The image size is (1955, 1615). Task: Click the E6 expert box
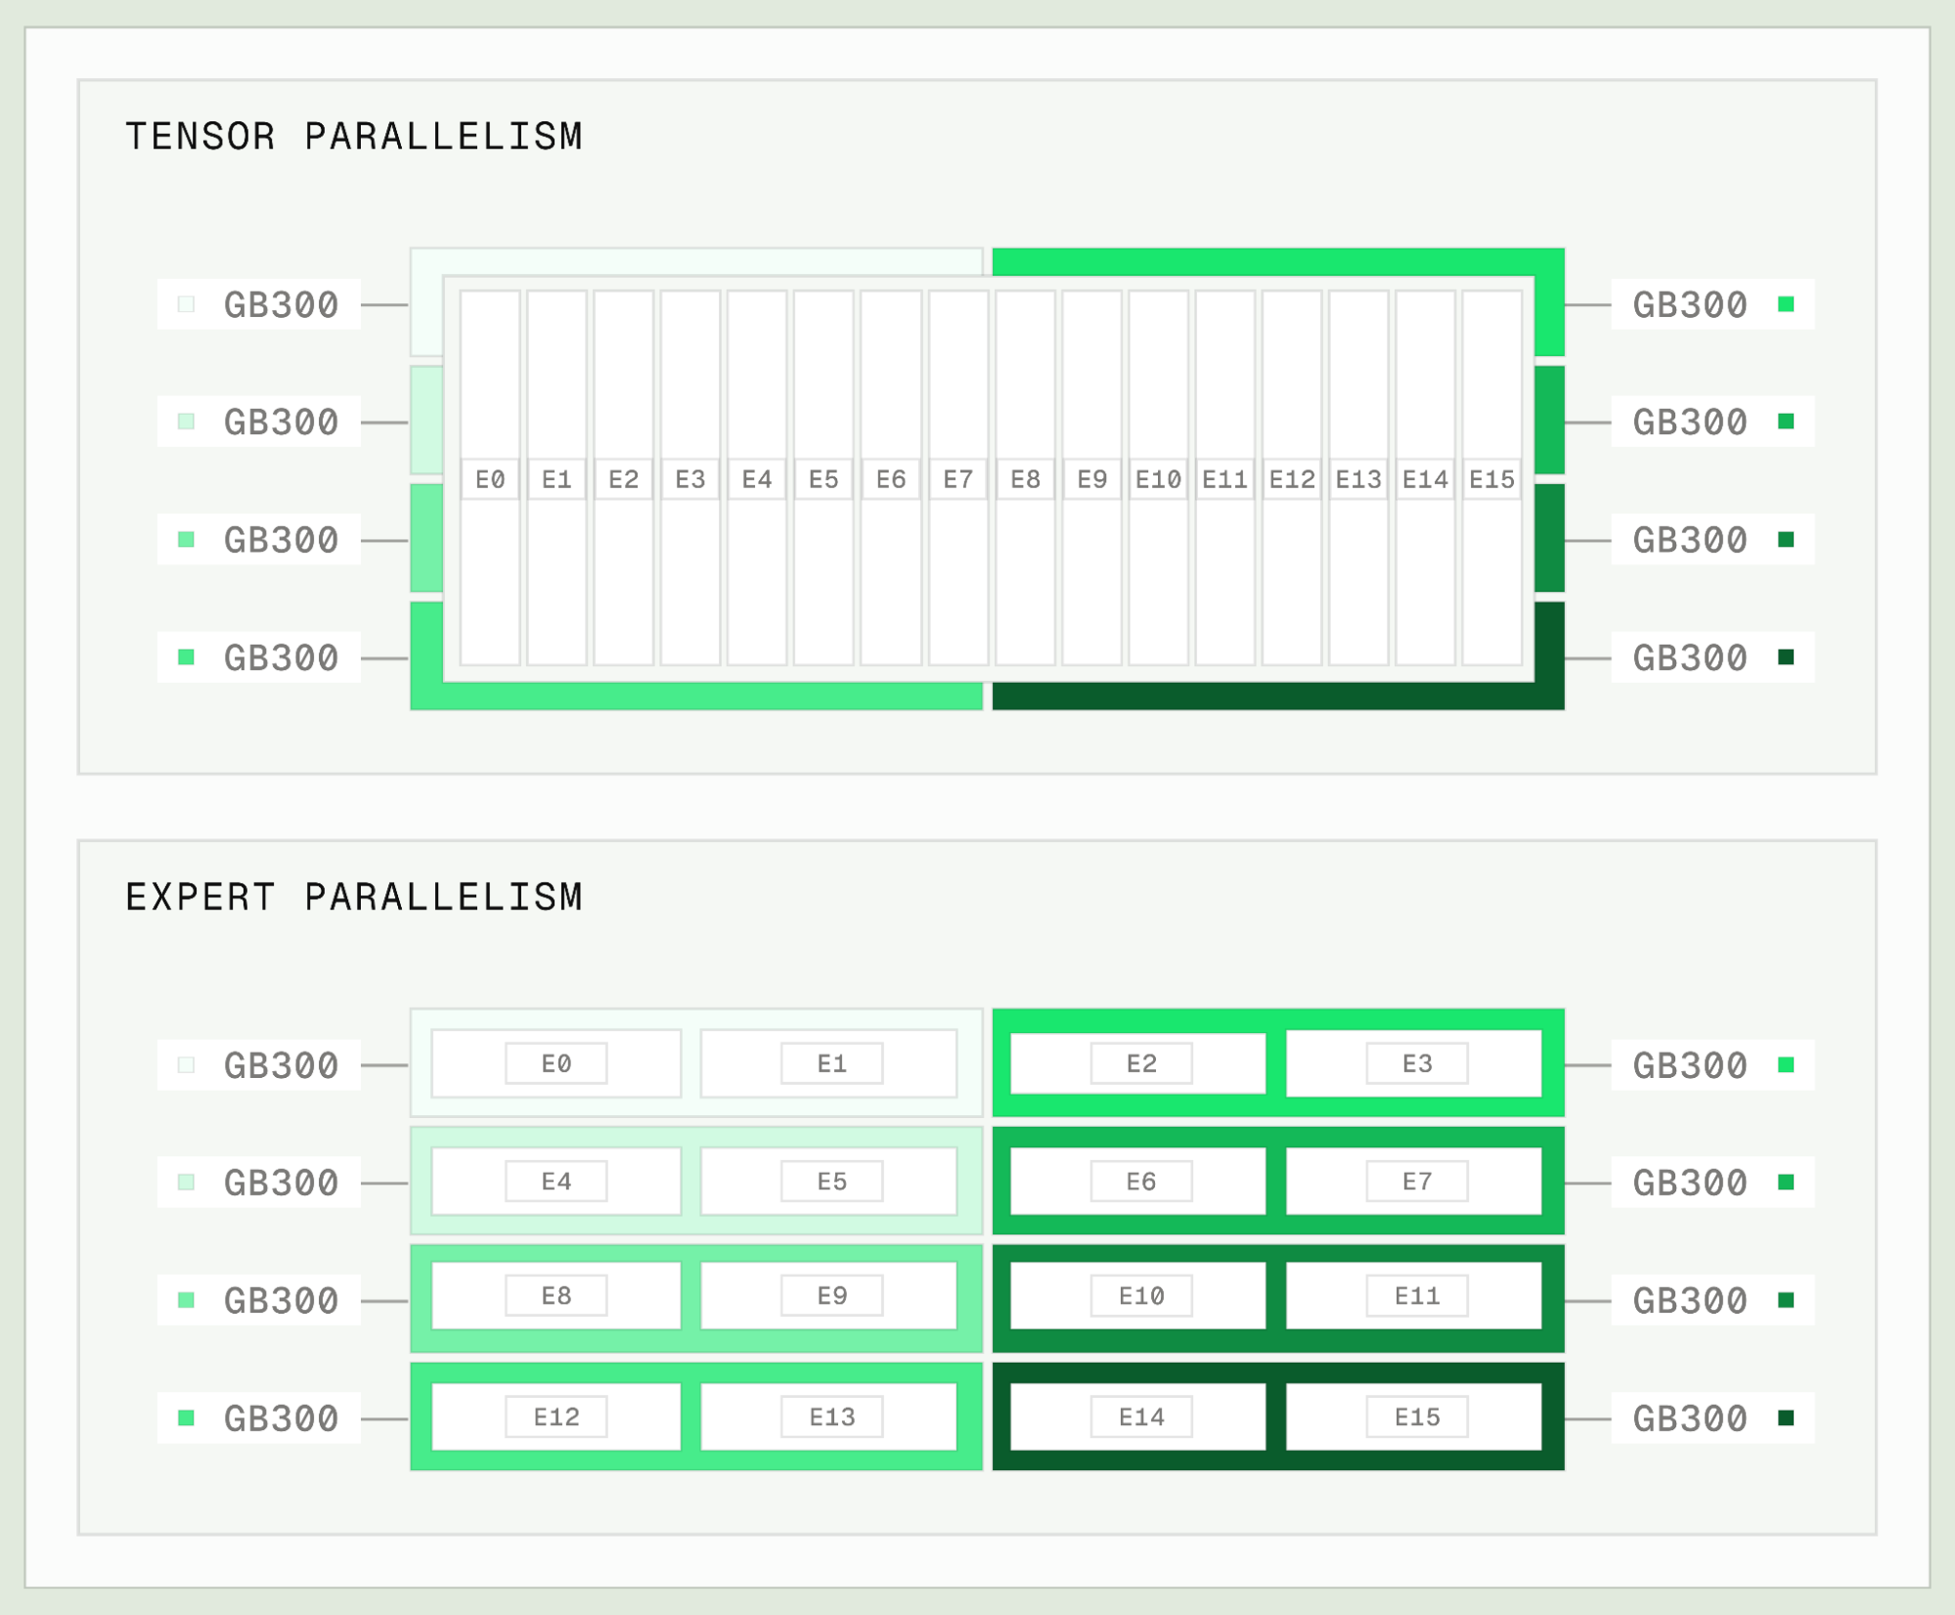[x=1138, y=1182]
